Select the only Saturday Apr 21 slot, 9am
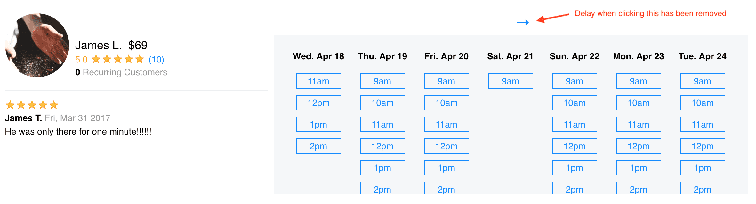 pos(511,81)
